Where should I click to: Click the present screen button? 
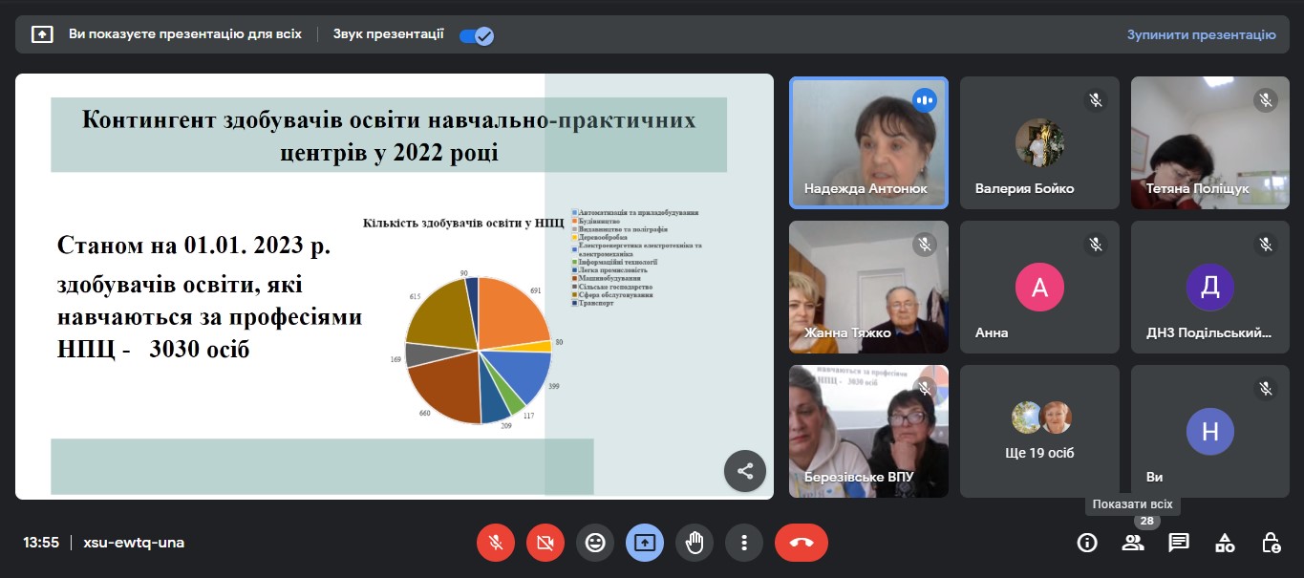(645, 543)
